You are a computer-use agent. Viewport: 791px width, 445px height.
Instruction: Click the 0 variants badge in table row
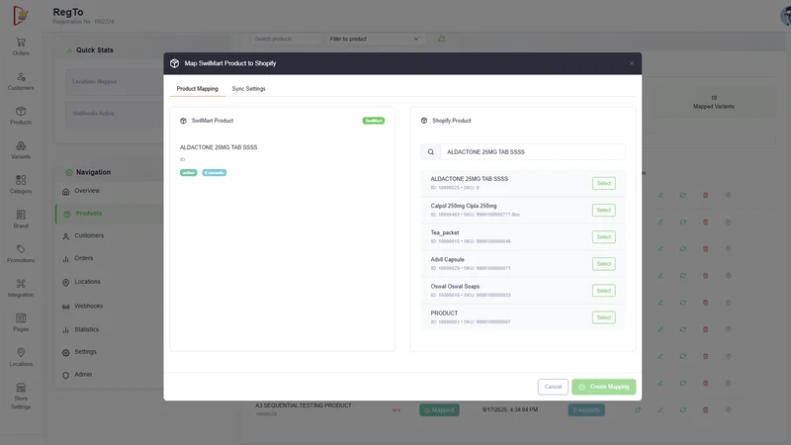586,409
